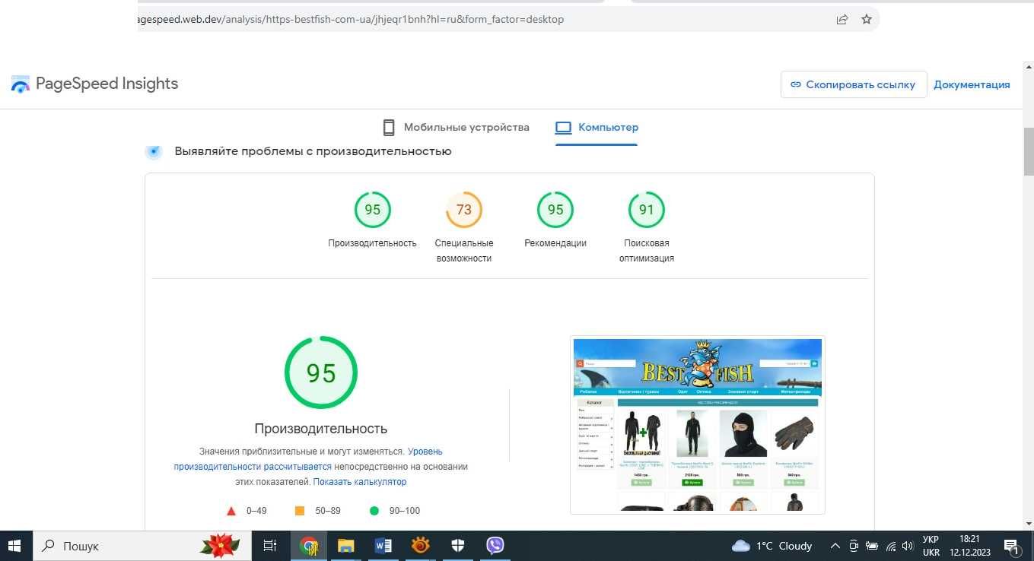Click Показать калькулятор link
Viewport: 1034px width, 561px height.
tap(360, 482)
